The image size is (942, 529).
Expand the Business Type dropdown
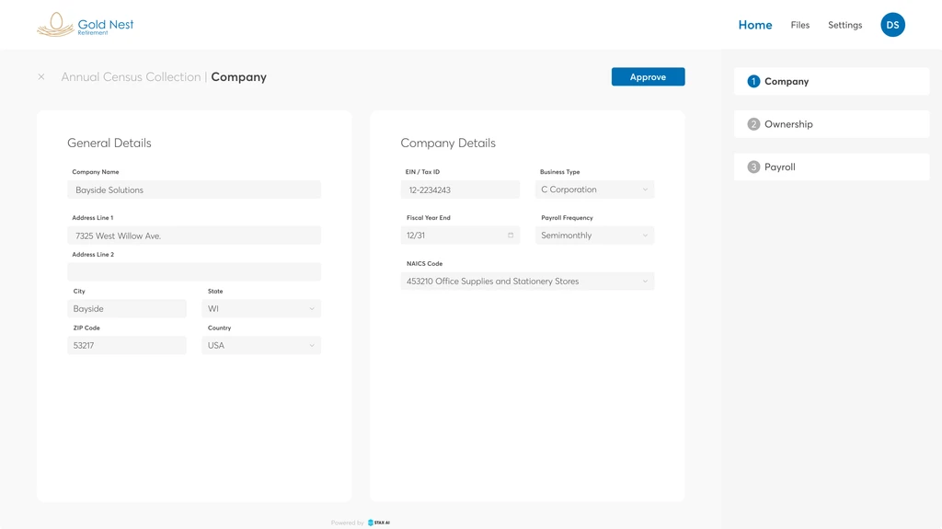click(x=594, y=190)
